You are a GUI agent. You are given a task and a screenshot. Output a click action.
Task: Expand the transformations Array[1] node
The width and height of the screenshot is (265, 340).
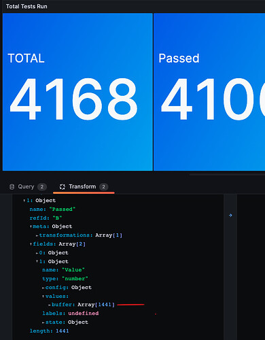click(37, 235)
